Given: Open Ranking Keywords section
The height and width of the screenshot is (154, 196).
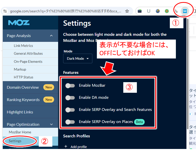Looking at the screenshot, I should (x=30, y=100).
